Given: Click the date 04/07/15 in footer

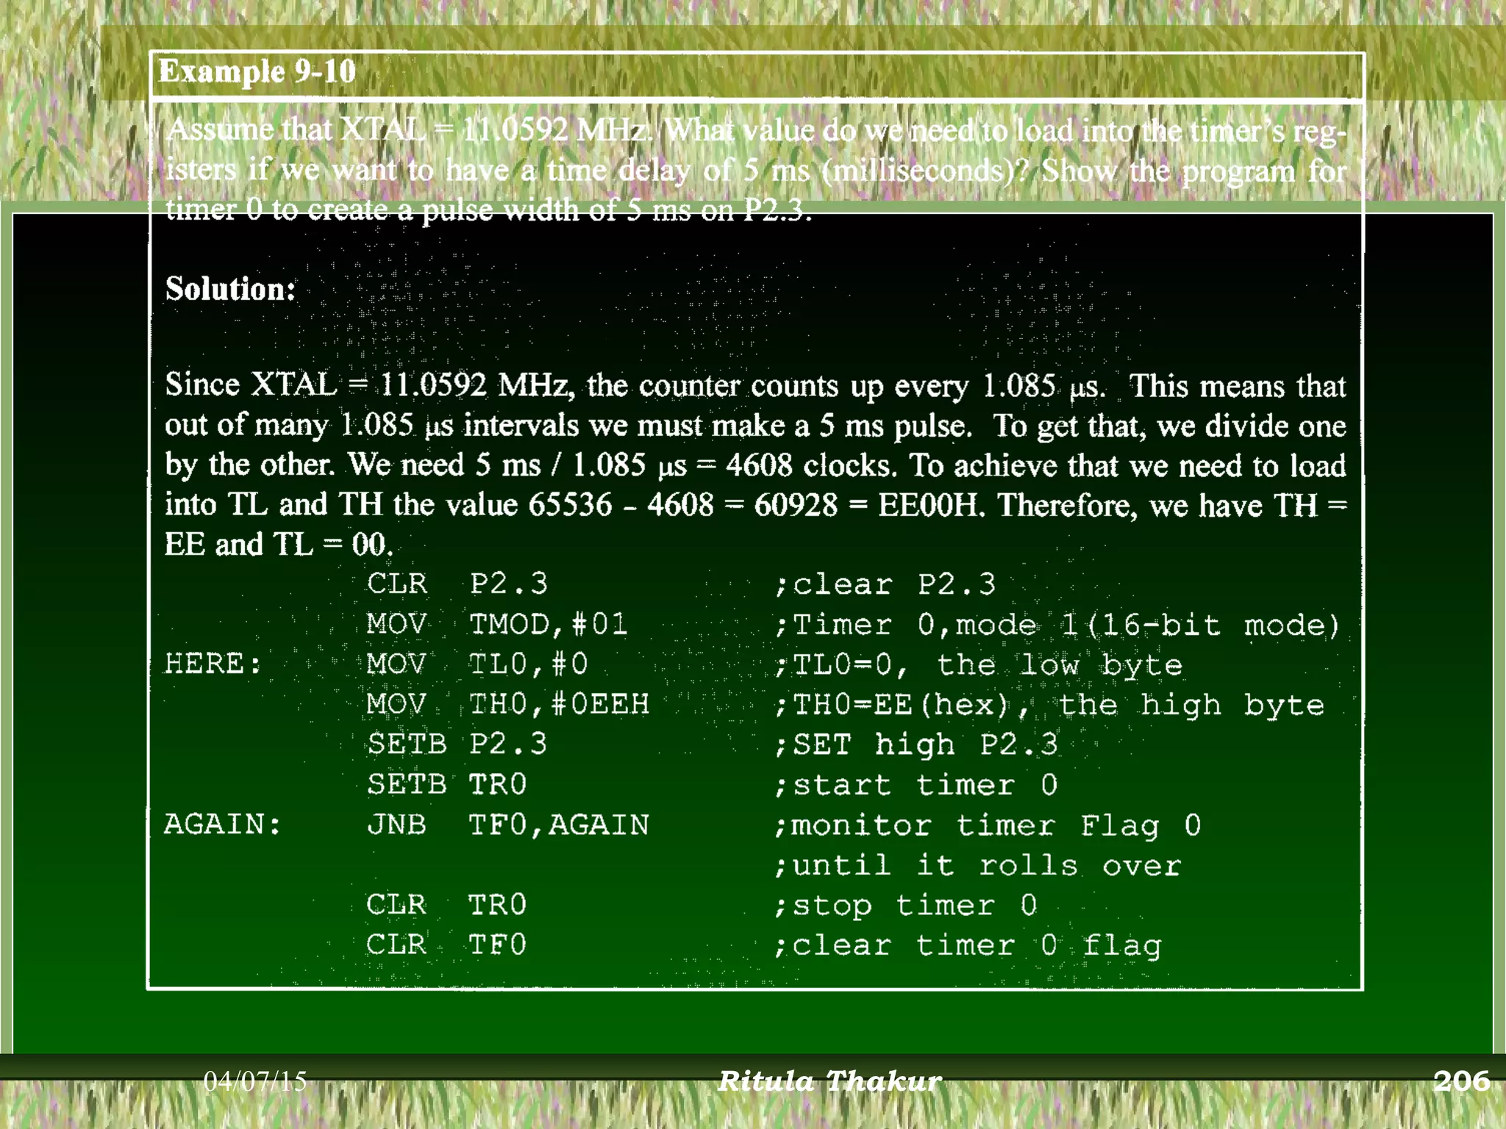Looking at the screenshot, I should point(255,1080).
